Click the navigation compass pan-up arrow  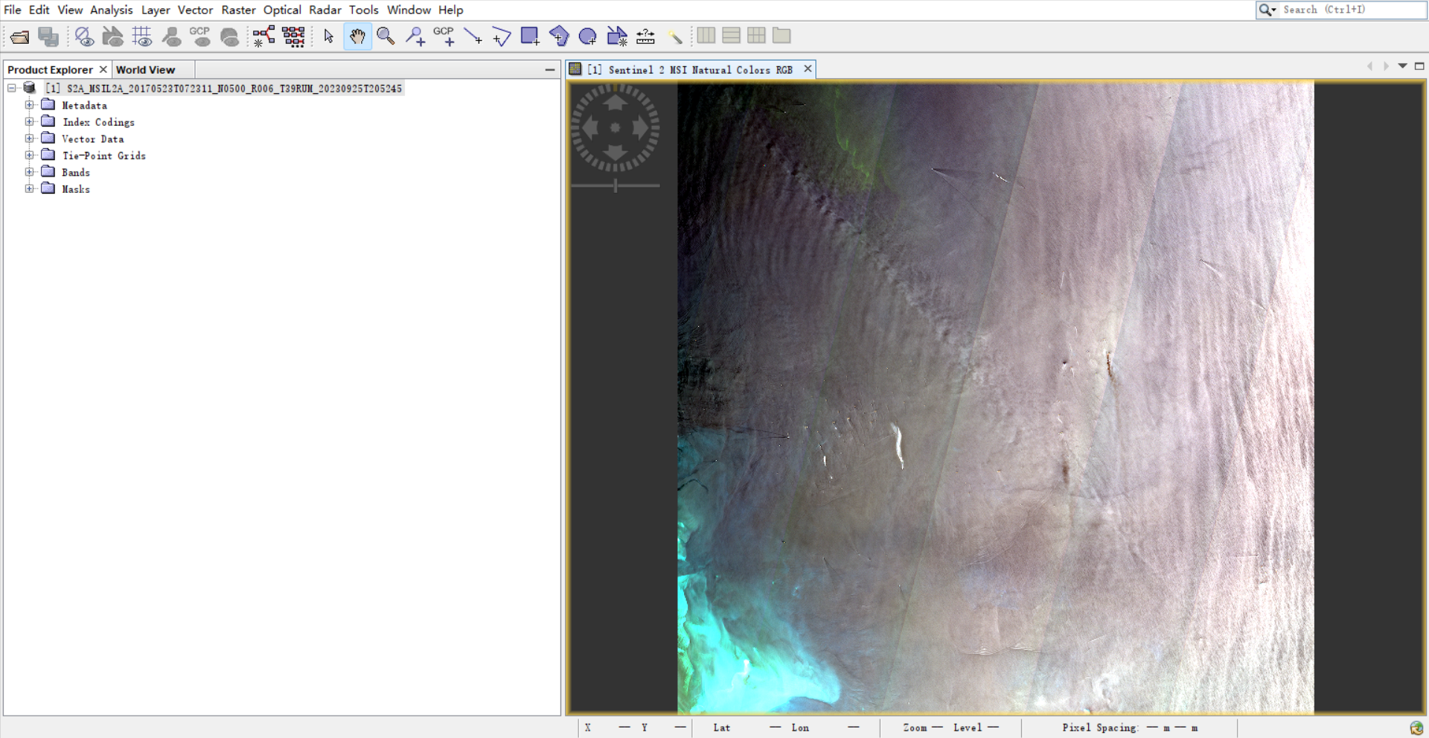(615, 104)
